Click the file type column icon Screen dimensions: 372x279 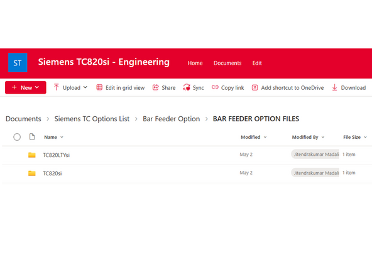tap(32, 136)
